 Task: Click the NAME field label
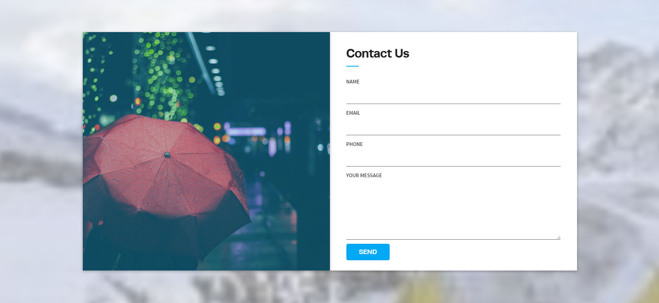click(353, 82)
